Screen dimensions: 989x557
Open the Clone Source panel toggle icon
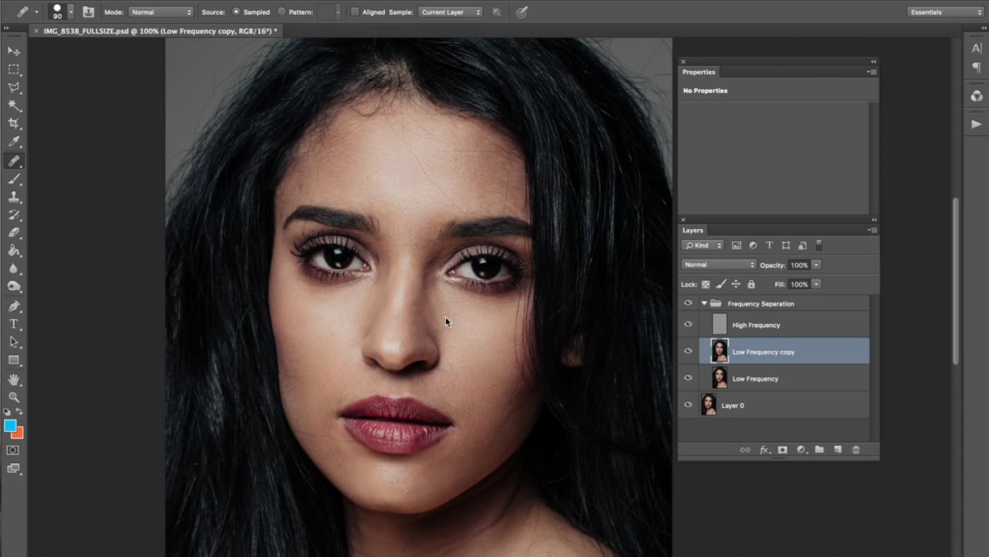pos(88,12)
